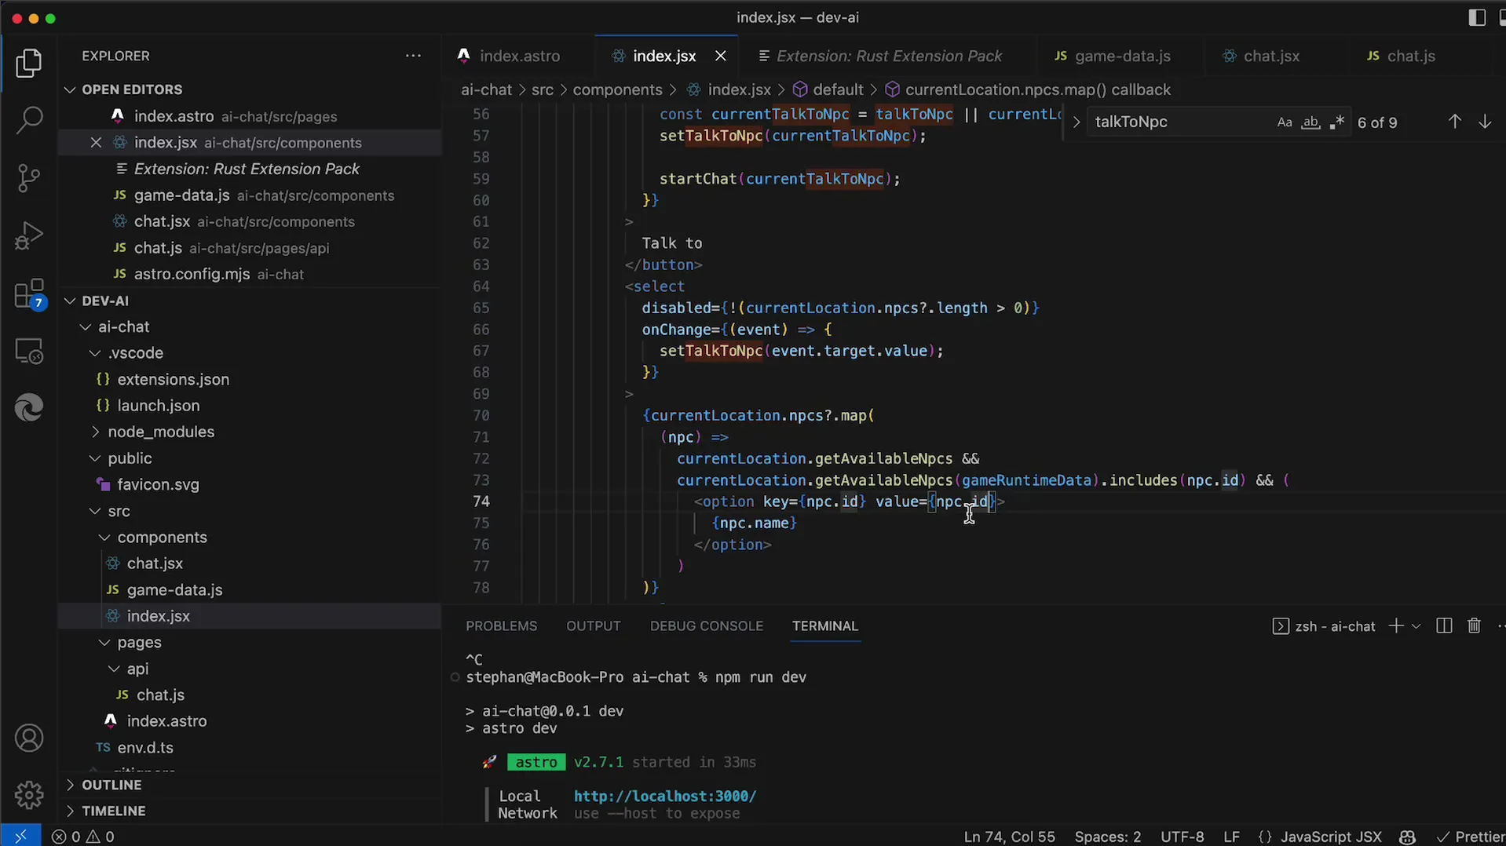Create a new terminal with plus icon

(1395, 626)
